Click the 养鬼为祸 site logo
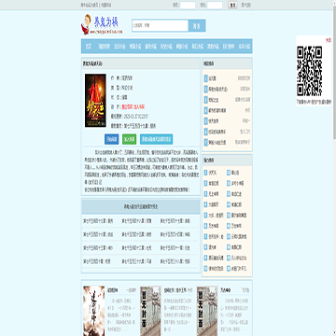336x336 pixels. pos(102,24)
